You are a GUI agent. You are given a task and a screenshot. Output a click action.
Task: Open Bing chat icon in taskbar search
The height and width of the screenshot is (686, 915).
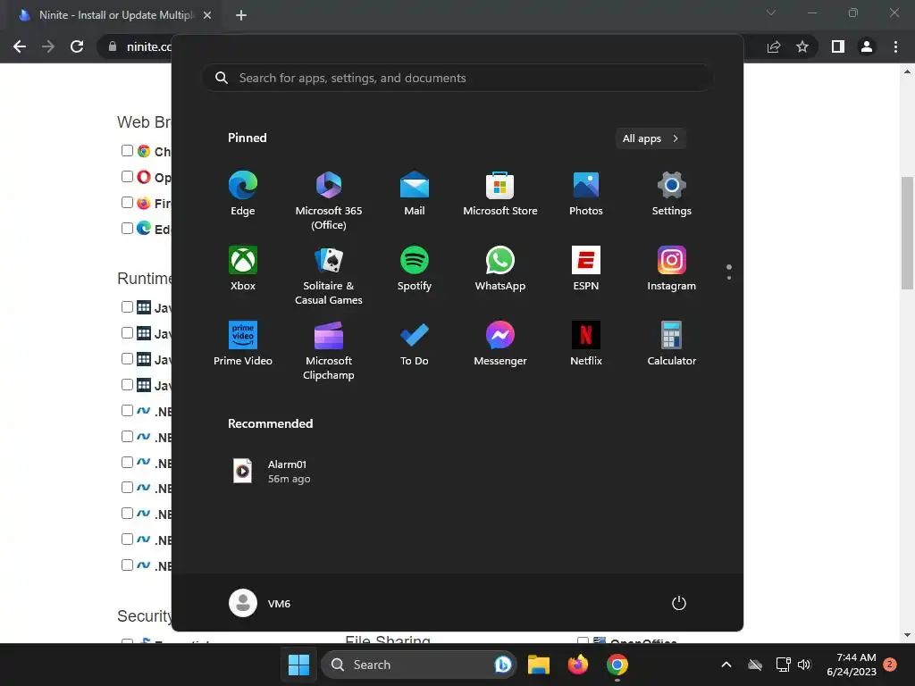click(502, 665)
